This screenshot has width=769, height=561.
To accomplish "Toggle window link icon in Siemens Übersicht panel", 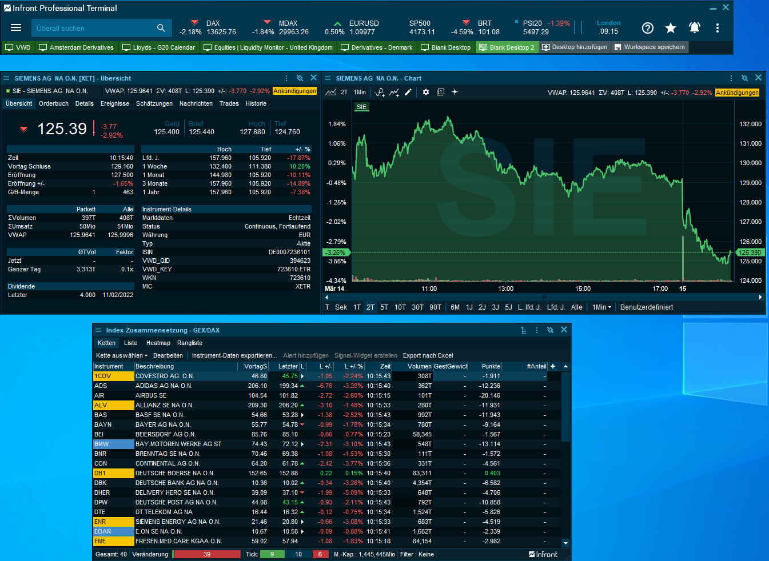I will pos(300,78).
